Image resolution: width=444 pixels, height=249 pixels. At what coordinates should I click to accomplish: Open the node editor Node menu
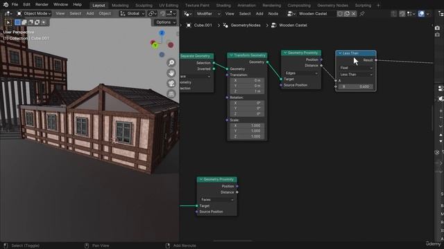tap(273, 14)
